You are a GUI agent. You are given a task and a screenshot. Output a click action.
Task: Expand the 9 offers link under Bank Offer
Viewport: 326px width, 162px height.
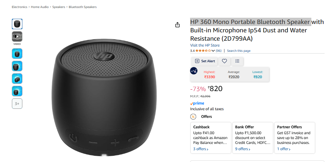point(242,149)
